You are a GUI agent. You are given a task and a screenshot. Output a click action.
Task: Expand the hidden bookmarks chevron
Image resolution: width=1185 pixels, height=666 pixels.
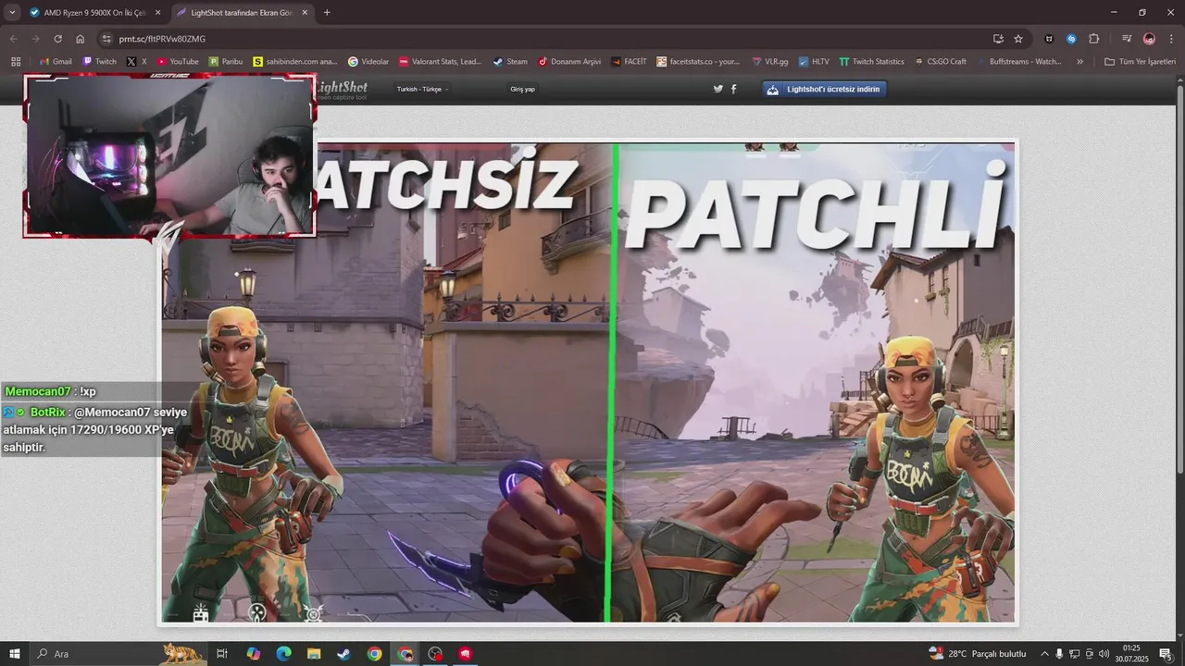point(1079,61)
